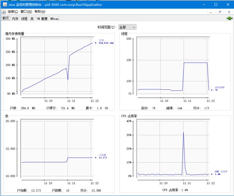234x196 pixels.
Task: Switch to the 内存 tab
Action: point(15,19)
